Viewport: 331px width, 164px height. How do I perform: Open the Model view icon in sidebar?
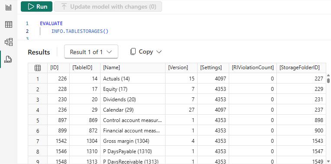tap(8, 42)
